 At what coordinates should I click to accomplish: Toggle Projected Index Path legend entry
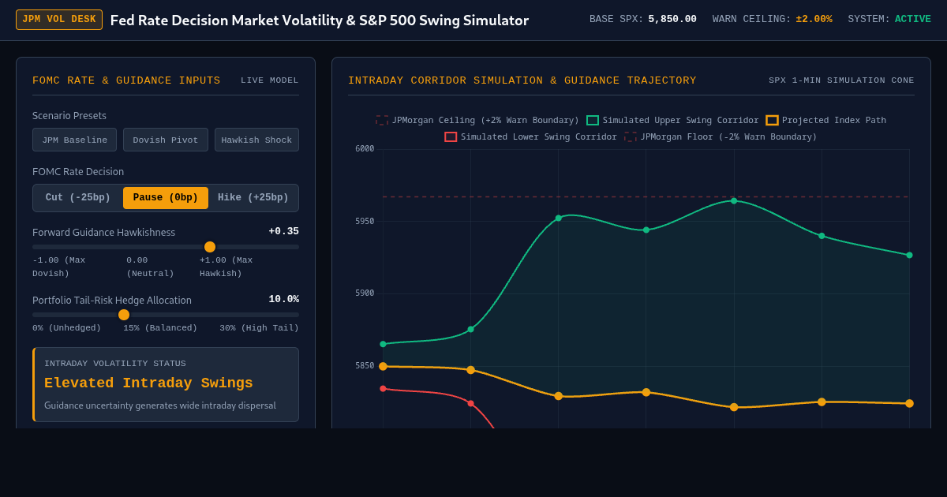tap(825, 121)
